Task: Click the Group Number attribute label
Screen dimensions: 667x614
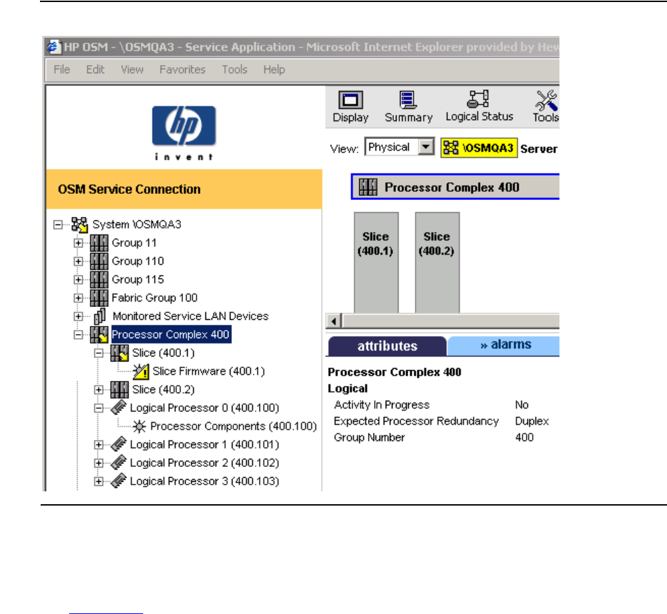Action: (369, 437)
